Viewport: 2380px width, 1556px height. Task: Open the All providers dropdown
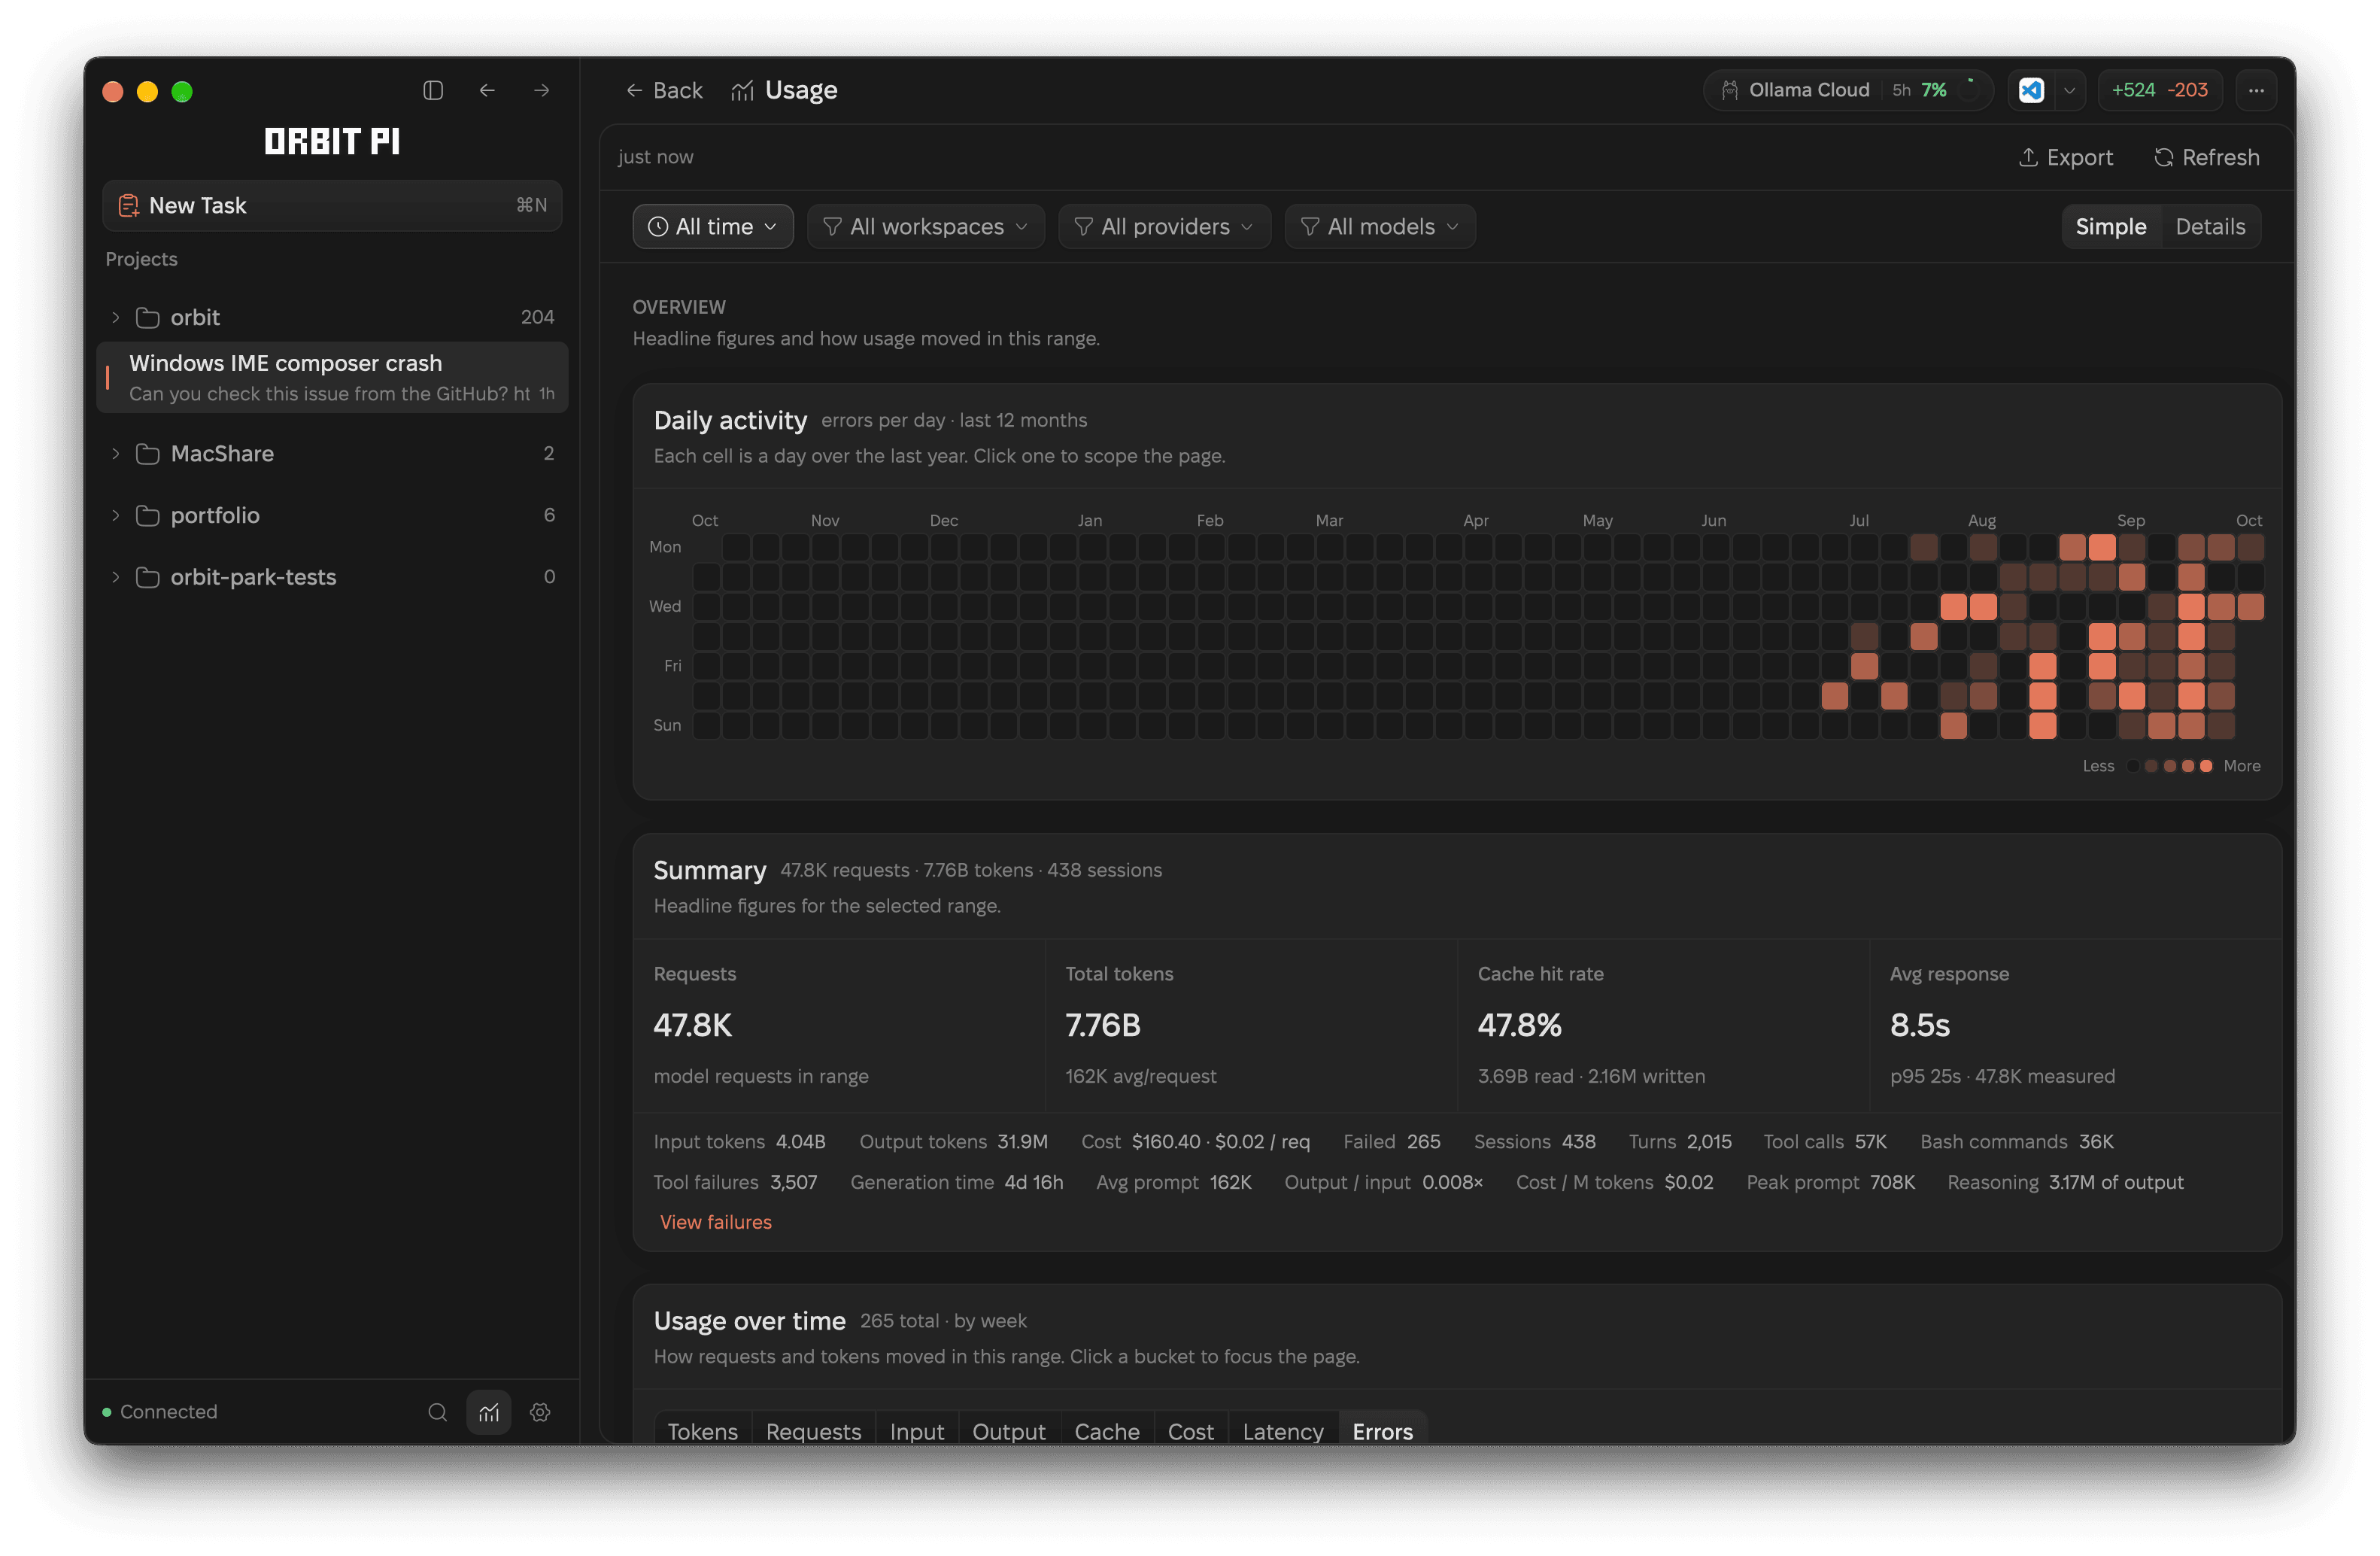pos(1164,227)
